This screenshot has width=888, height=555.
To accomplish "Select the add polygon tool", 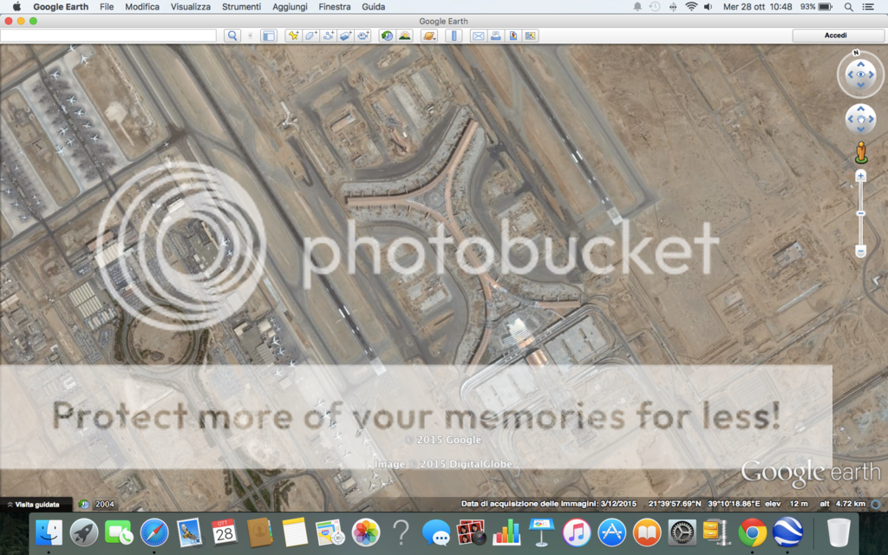I will [x=310, y=36].
